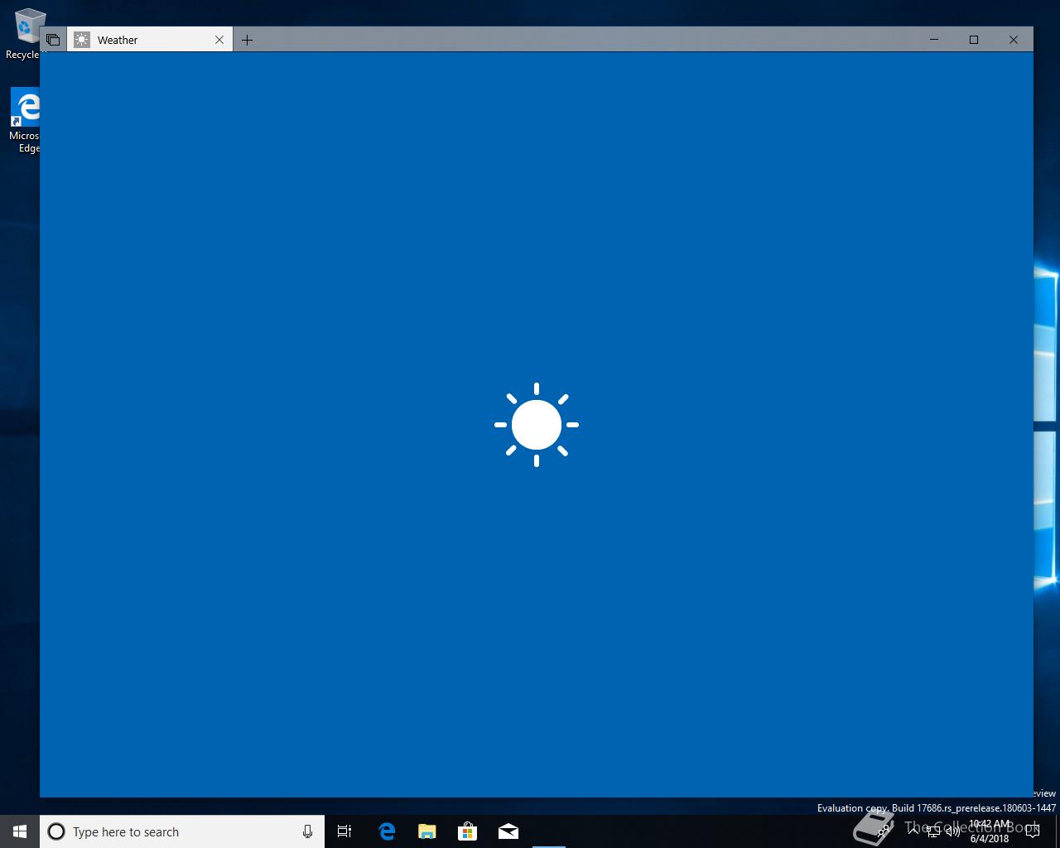Add a new tab with plus button

pyautogui.click(x=247, y=40)
